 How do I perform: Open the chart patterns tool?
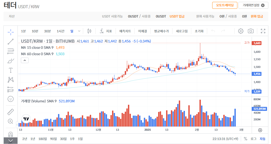point(11,80)
